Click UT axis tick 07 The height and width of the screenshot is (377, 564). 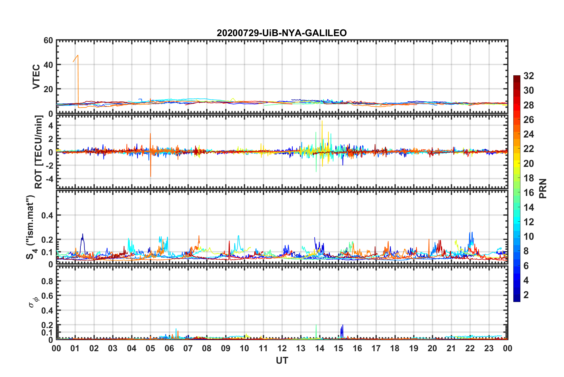[188, 348]
